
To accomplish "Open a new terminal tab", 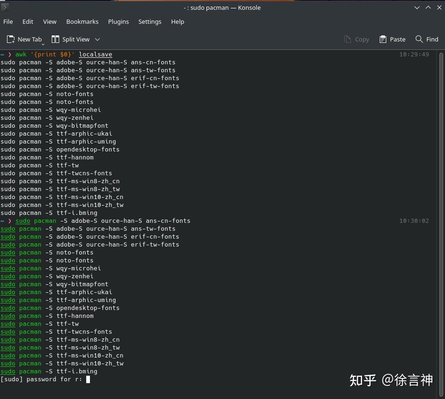I will pyautogui.click(x=24, y=39).
